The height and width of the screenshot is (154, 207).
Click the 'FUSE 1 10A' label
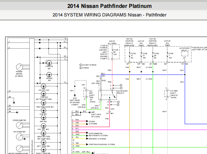tap(171, 56)
